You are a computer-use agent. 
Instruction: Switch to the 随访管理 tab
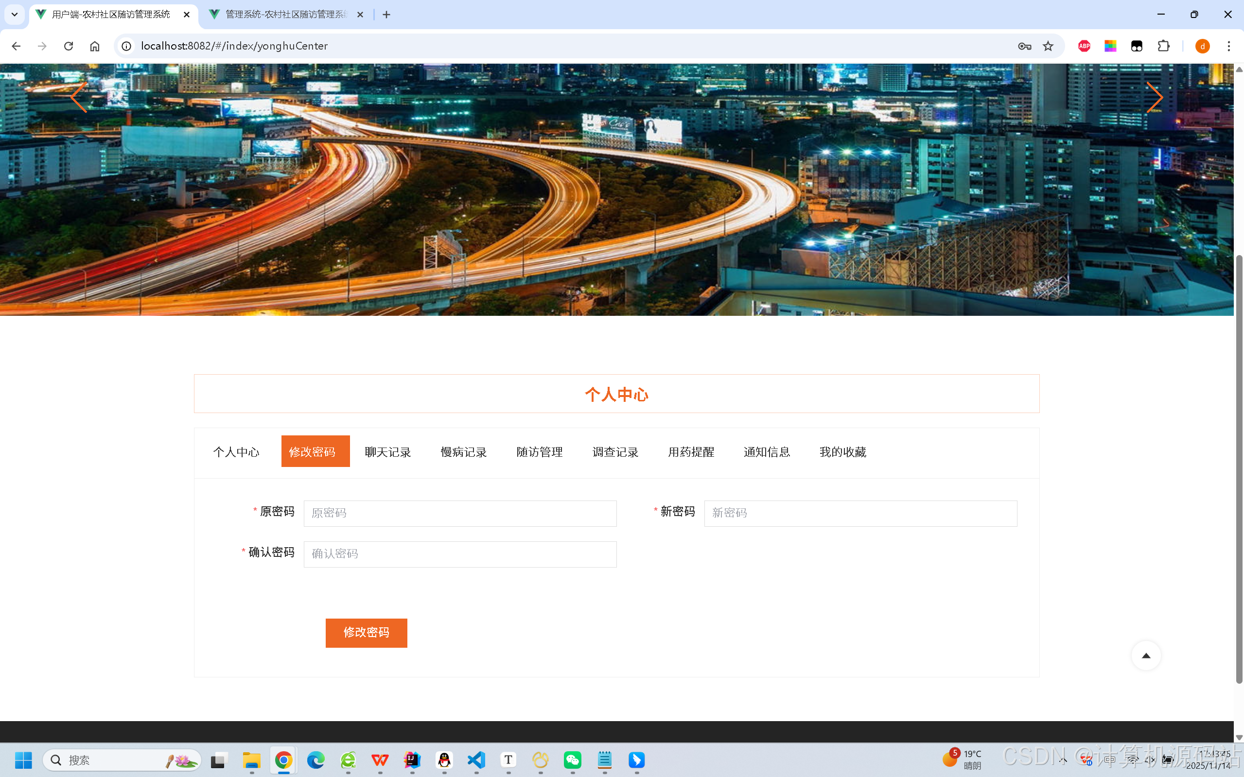tap(539, 452)
